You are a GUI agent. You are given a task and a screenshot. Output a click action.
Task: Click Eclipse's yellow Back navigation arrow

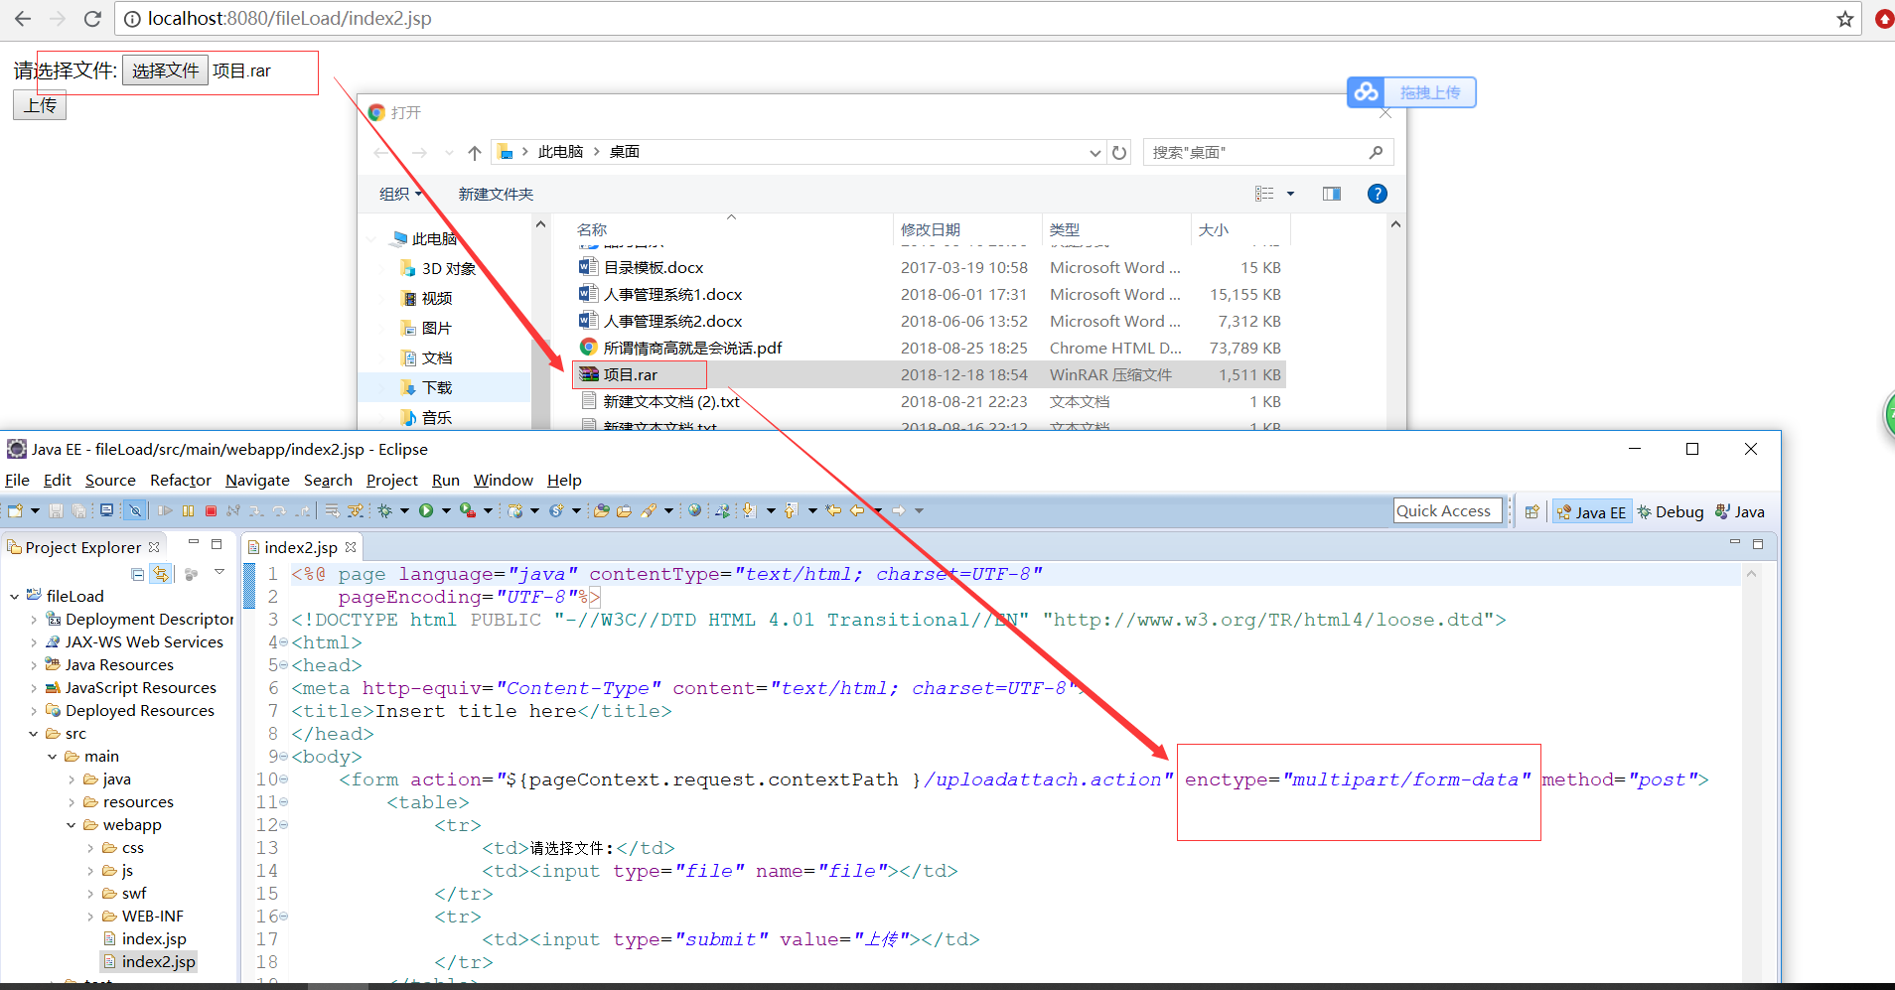857,510
